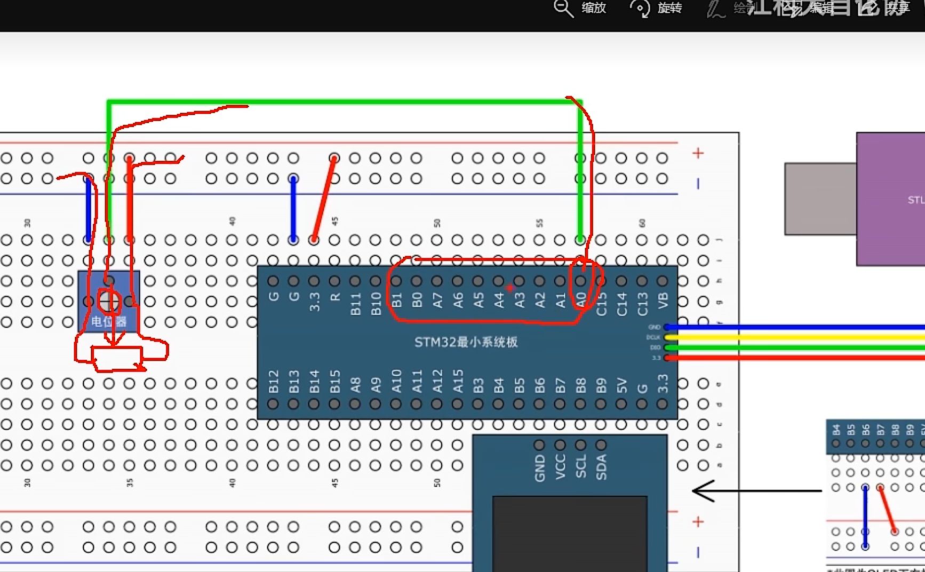Click the black OLED display screen
This screenshot has width=925, height=572.
click(569, 534)
